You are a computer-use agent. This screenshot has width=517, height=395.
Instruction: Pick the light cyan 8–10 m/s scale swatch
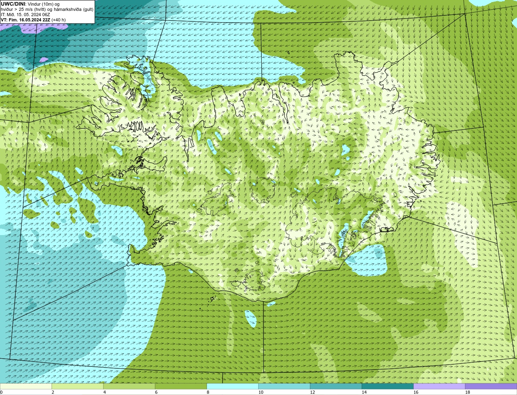233,386
